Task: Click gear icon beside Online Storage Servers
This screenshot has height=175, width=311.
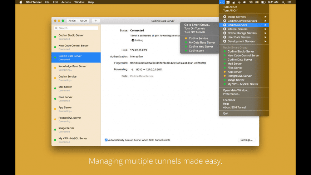Action: (224, 33)
